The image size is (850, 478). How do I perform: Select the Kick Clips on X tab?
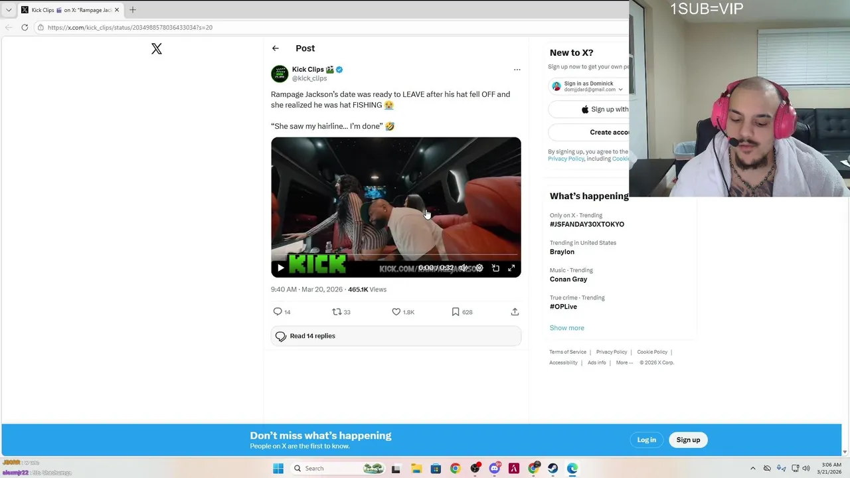[x=70, y=10]
